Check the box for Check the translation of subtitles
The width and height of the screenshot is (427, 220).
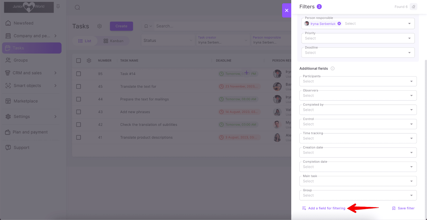[x=78, y=125]
